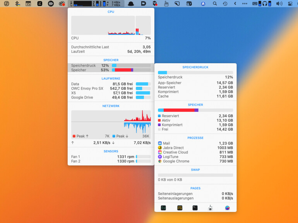Viewport: 298px width, 223px height.
Task: Click the Cache 11,61 GB entry
Action: 195,96
